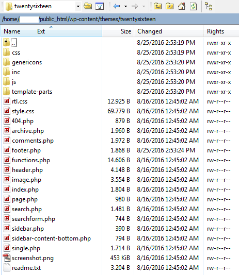The image size is (239, 275).
Task: Click rights value of css folder
Action: [x=219, y=53]
